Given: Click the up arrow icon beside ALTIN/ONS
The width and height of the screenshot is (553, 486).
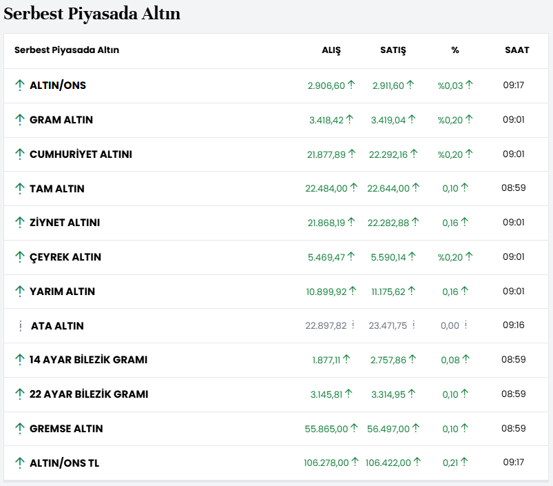Looking at the screenshot, I should click(x=20, y=85).
